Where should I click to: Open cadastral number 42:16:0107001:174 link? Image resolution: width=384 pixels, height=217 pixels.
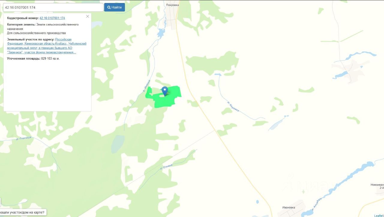[52, 18]
